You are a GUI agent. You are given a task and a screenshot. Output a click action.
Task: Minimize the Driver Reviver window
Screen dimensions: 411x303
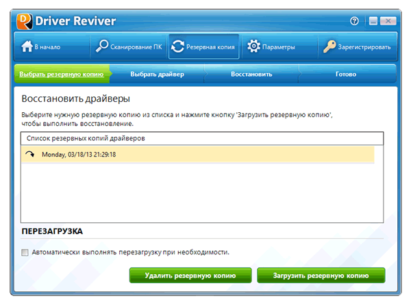point(373,21)
